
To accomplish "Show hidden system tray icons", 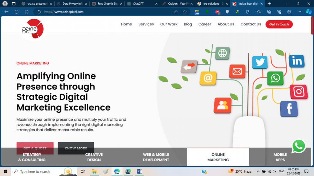I will click(258, 171).
